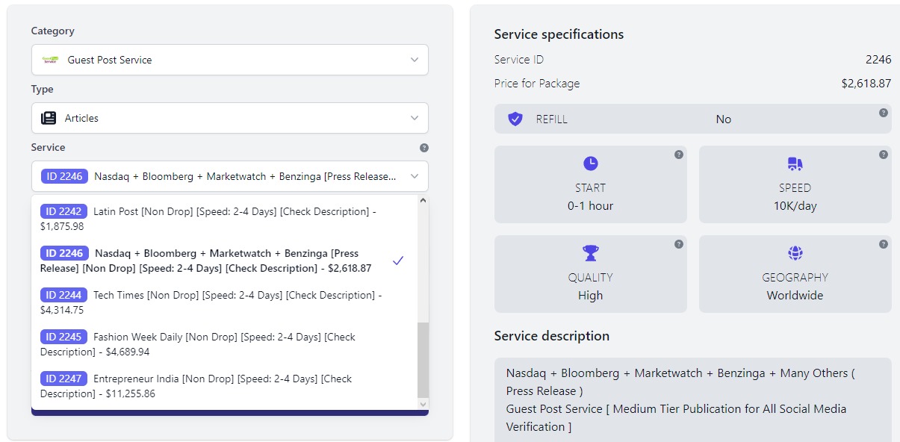Expand the Type dropdown showing Articles
This screenshot has width=900, height=442.
[229, 118]
